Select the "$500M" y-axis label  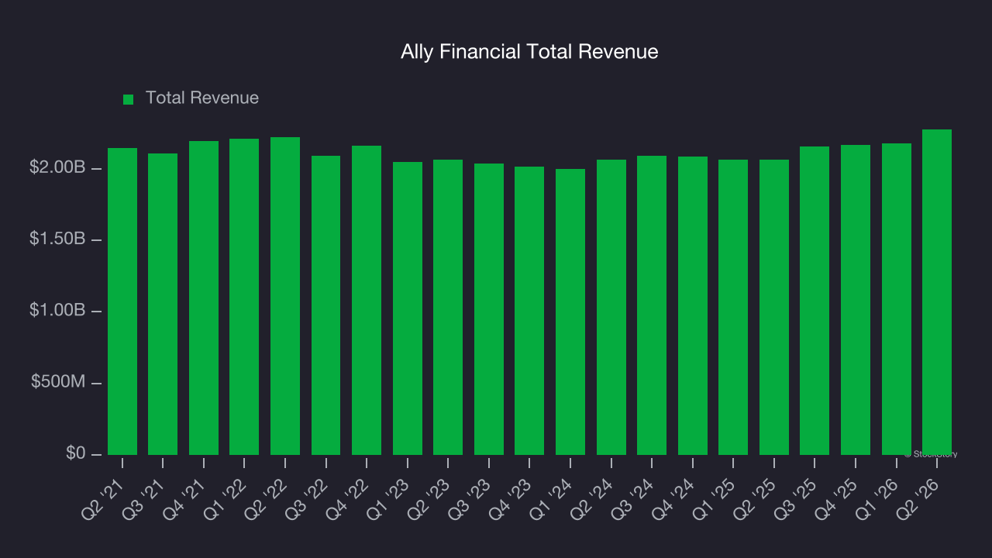(58, 383)
